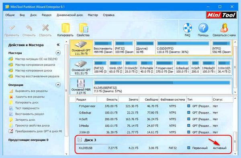Screen dimensions: 241x158
Task: Click Копировать диск operation
Action: point(27,103)
